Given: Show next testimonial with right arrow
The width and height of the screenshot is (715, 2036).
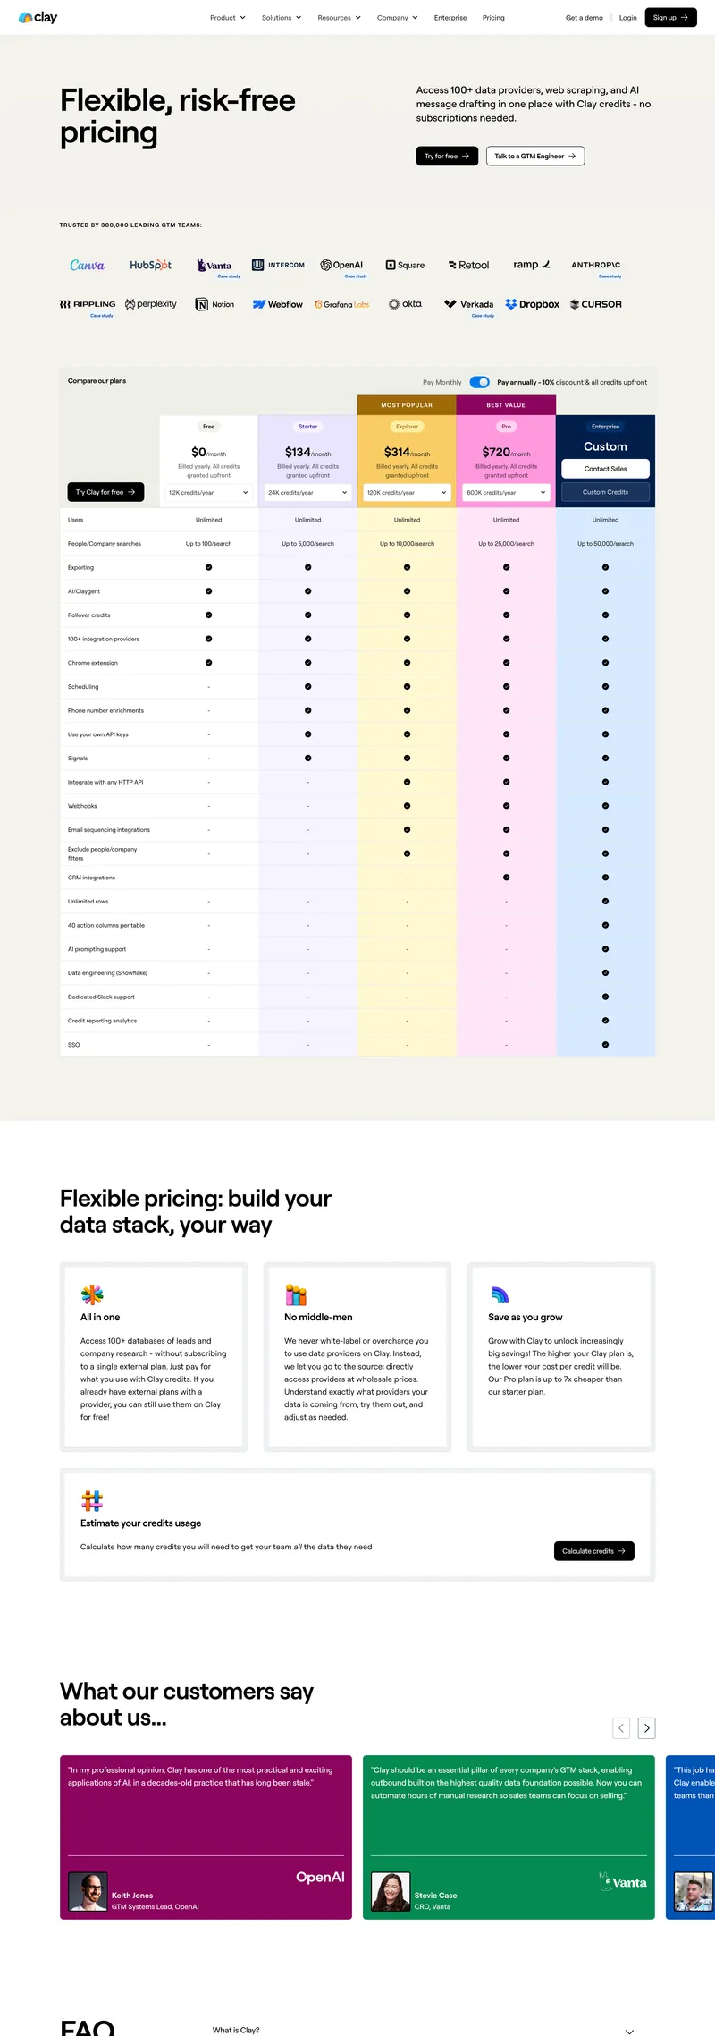Looking at the screenshot, I should coord(647,1728).
